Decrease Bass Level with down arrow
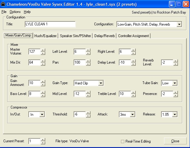 43,96
